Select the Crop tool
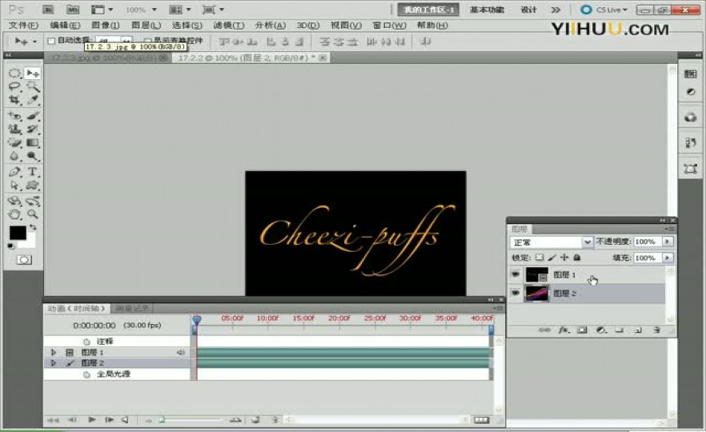This screenshot has width=706, height=432. [14, 99]
